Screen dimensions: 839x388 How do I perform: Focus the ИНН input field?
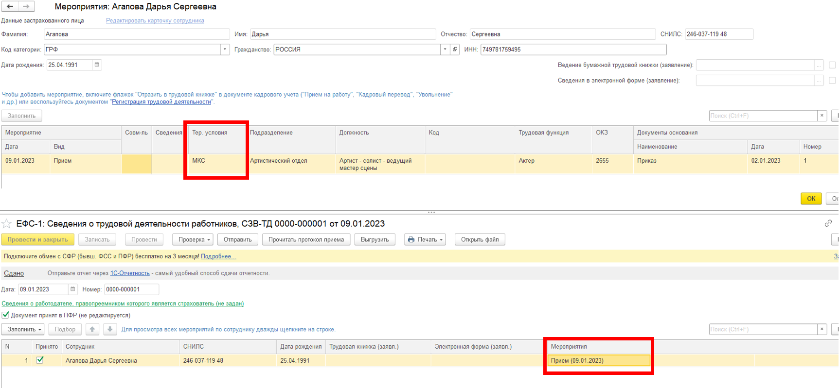[573, 50]
